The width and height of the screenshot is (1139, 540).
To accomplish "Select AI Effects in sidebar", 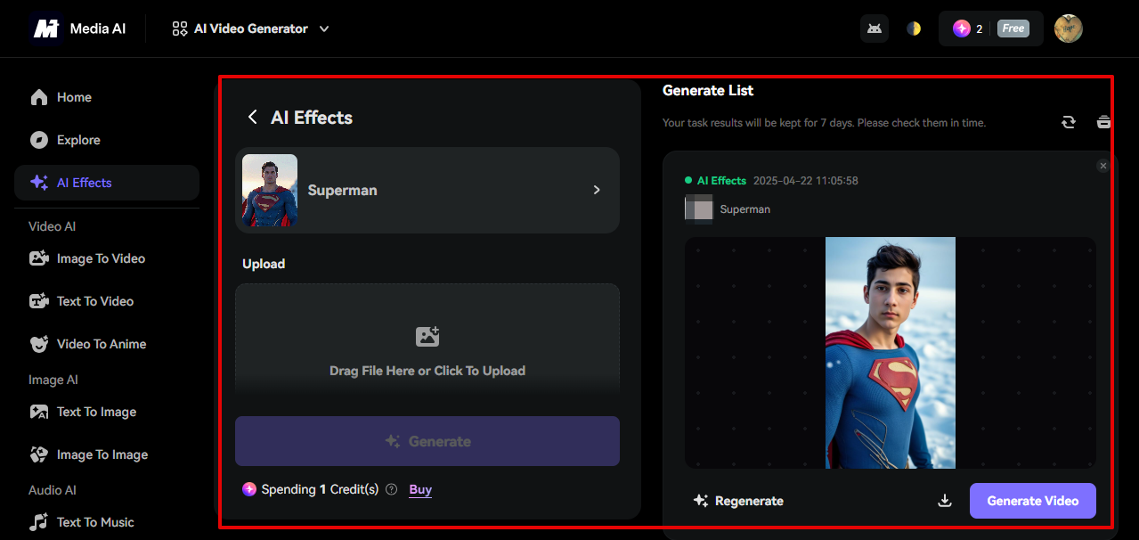I will tap(107, 183).
